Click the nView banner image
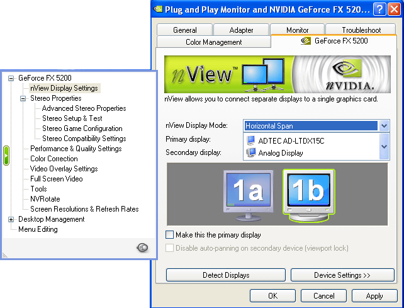 (x=278, y=74)
